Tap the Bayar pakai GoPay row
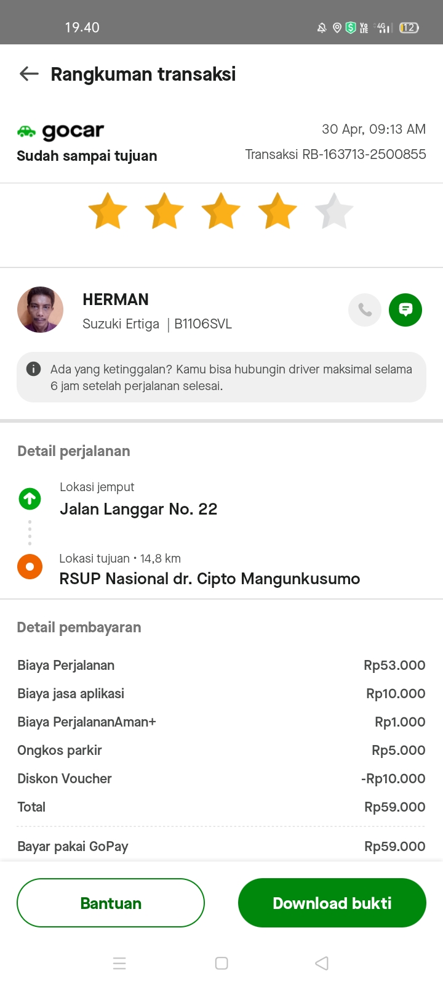443x986 pixels. [x=221, y=846]
